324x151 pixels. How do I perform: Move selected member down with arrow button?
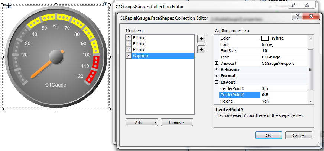coord(201,49)
